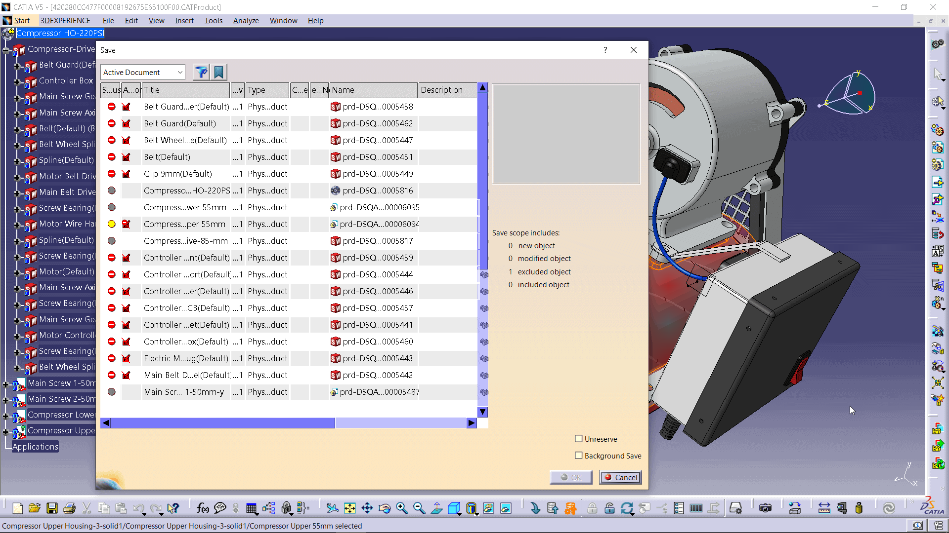Open the Active Document scope dropdown
949x533 pixels.
point(143,72)
